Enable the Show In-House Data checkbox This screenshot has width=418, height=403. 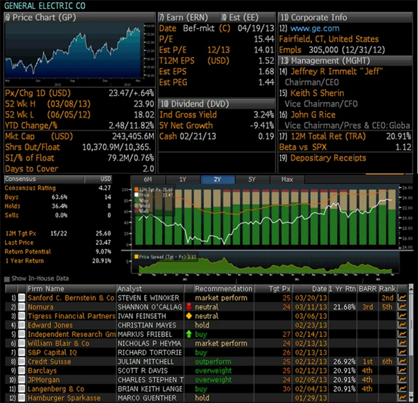pos(7,279)
